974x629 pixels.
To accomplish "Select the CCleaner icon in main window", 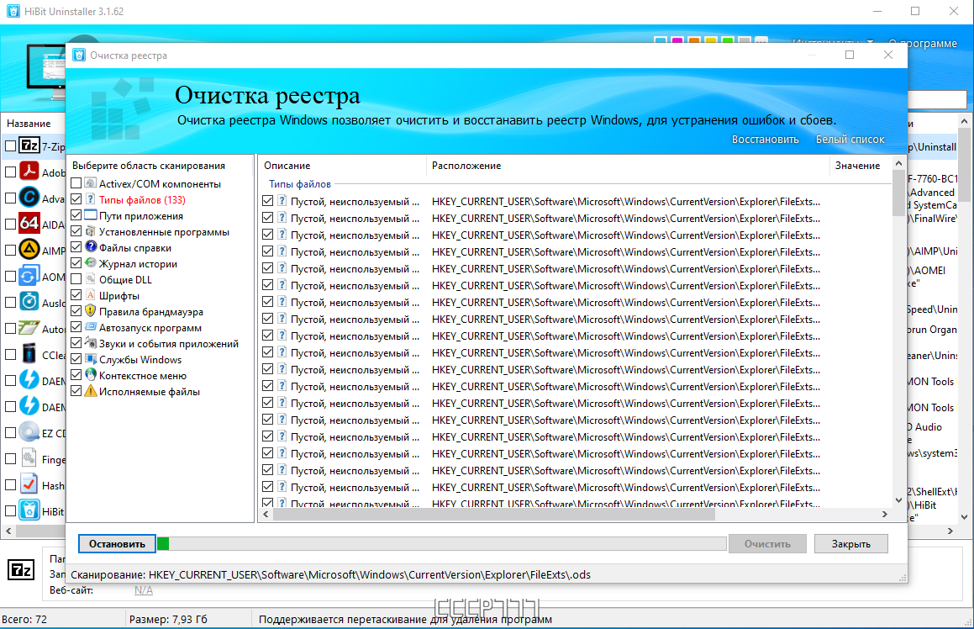I will tap(29, 354).
